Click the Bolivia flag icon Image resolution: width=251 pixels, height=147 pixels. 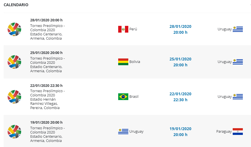coord(123,62)
